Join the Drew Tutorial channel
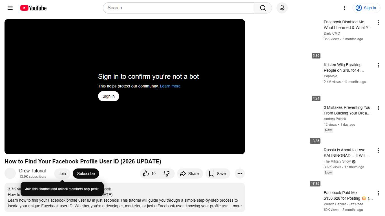This screenshot has width=385, height=216. (62, 174)
